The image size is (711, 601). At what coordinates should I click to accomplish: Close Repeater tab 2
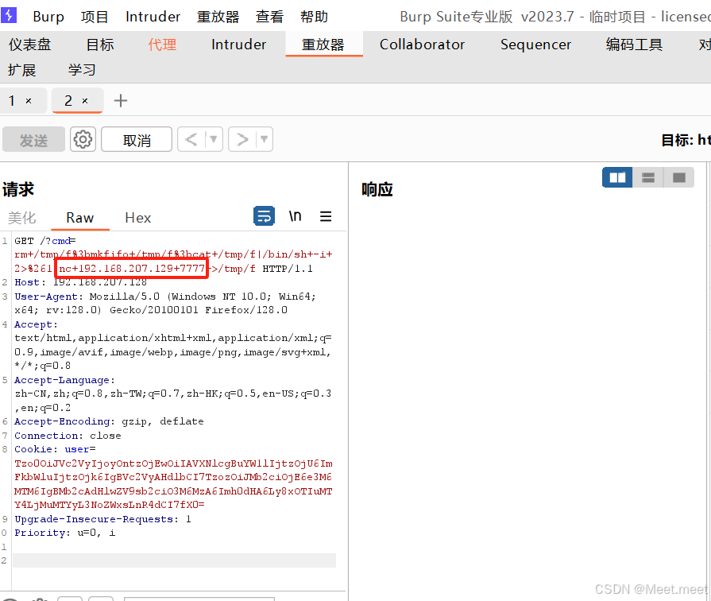85,101
